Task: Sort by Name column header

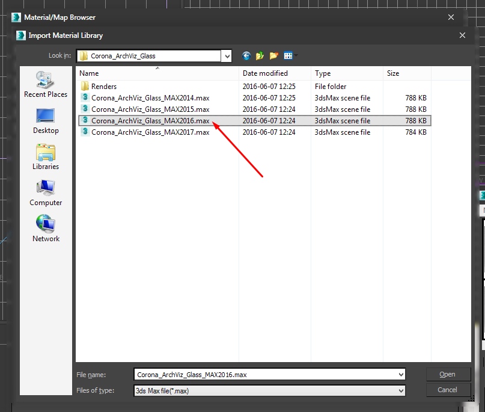Action: tap(157, 73)
